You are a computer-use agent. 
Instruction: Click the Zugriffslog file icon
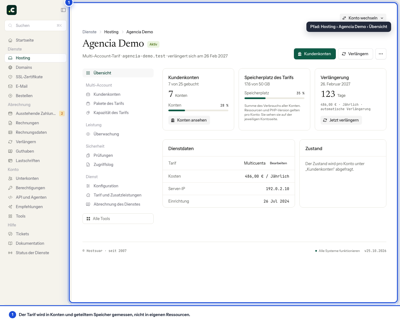click(x=88, y=165)
